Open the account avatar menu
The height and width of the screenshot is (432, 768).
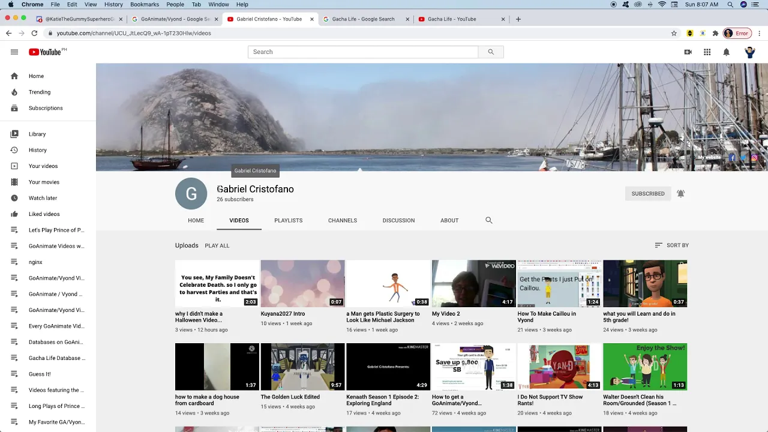[x=750, y=52]
